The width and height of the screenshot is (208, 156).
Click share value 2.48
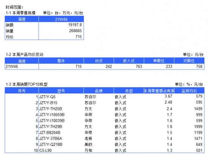[168, 102]
